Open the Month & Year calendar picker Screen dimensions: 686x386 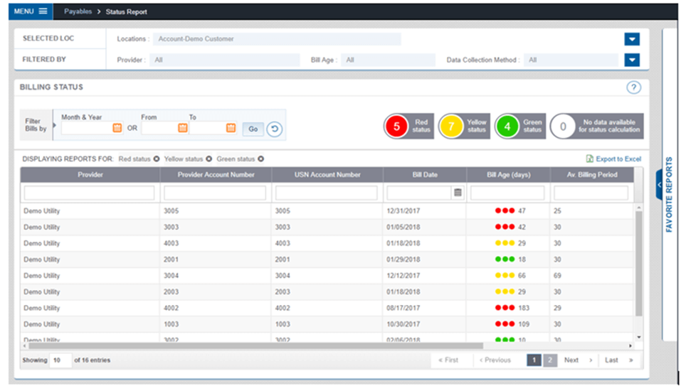pyautogui.click(x=117, y=128)
